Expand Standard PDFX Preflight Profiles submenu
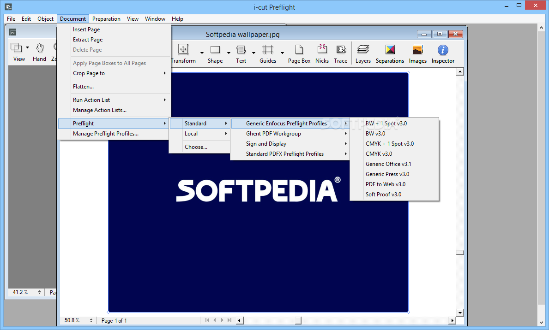 (x=290, y=154)
